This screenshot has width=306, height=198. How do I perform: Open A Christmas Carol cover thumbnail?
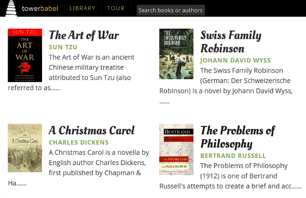click(25, 148)
